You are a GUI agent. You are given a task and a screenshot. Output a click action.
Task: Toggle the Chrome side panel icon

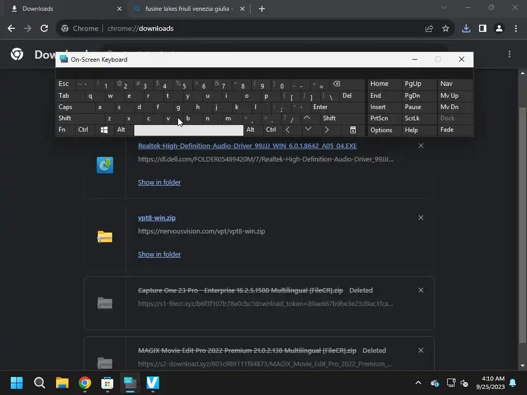483,29
